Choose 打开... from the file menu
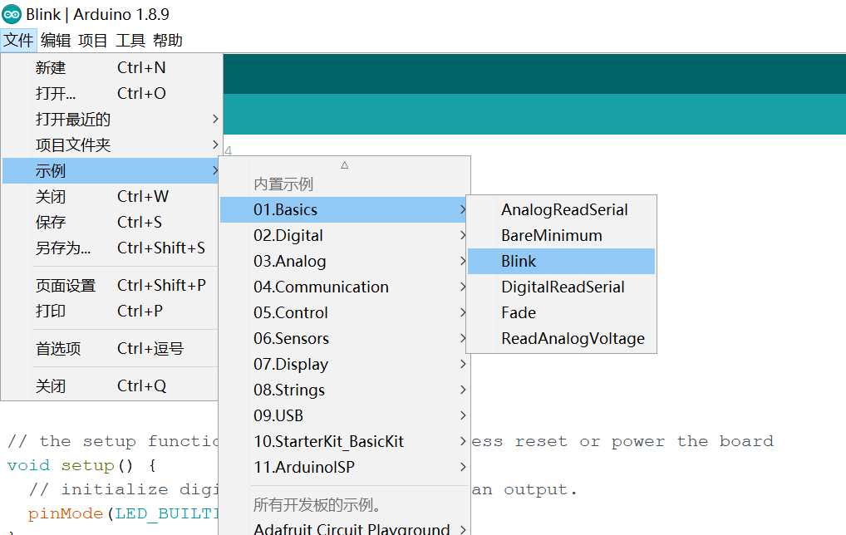 [112, 93]
